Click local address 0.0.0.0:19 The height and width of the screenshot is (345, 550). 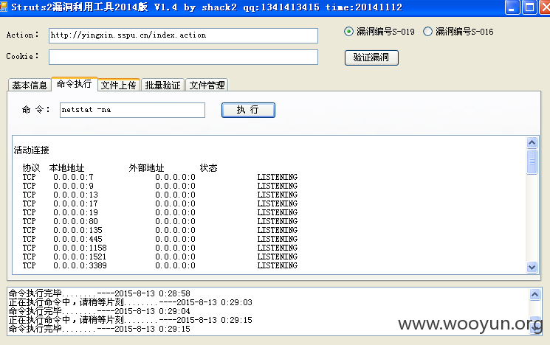tap(76, 212)
